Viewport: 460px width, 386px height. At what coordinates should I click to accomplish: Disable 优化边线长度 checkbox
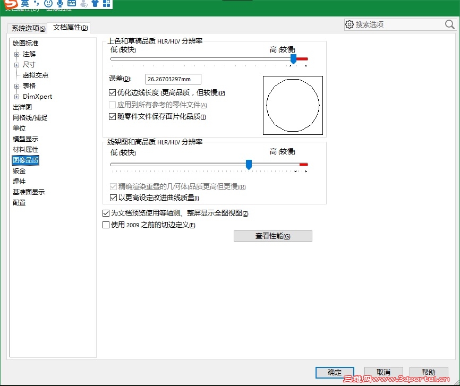tap(113, 92)
